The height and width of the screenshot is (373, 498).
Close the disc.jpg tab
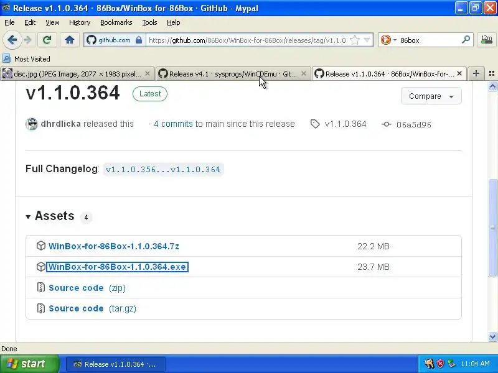coord(148,73)
